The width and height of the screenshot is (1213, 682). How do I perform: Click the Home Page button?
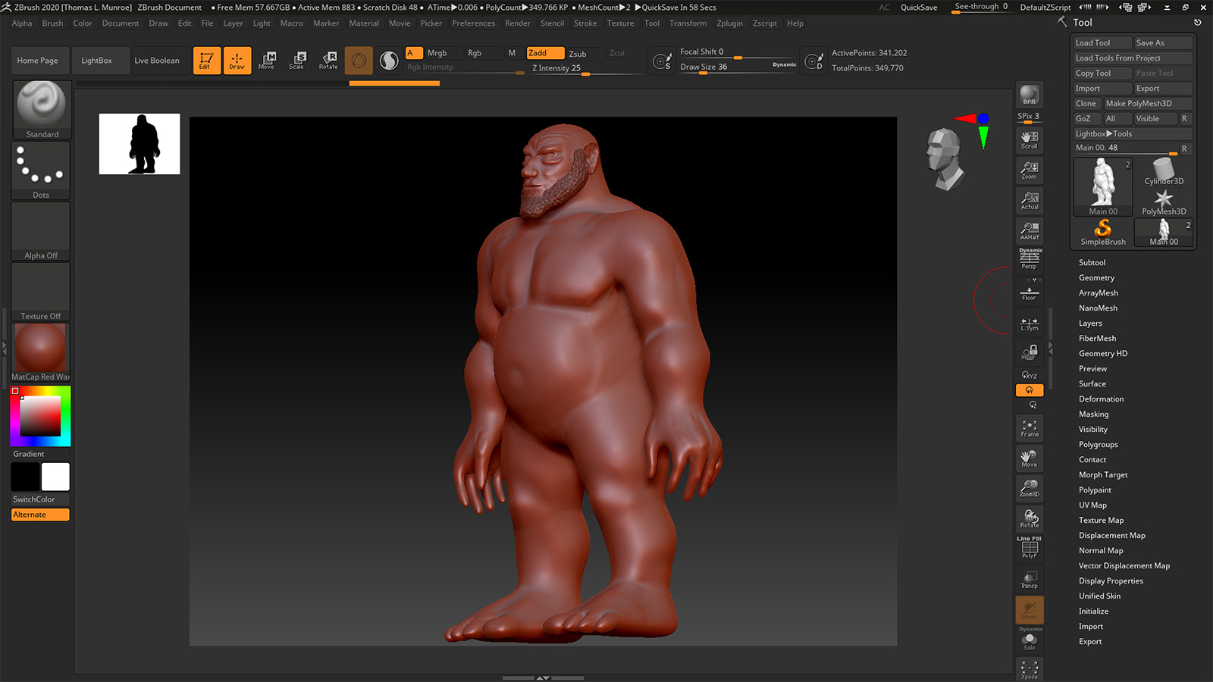click(x=38, y=61)
